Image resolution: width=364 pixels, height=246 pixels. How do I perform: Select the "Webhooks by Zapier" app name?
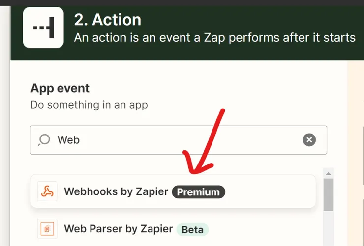[x=116, y=191]
